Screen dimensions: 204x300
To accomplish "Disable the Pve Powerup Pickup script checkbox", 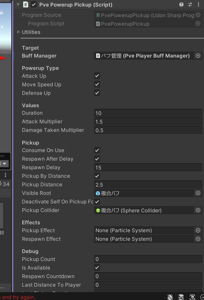I will pyautogui.click(x=34, y=4).
